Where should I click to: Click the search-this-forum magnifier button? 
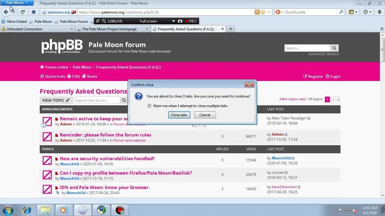tap(124, 100)
